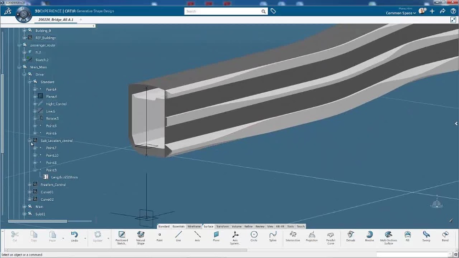Screen dimensions: 459x258
Task: Open the Multi-Sections Surface tool
Action: (x=388, y=237)
